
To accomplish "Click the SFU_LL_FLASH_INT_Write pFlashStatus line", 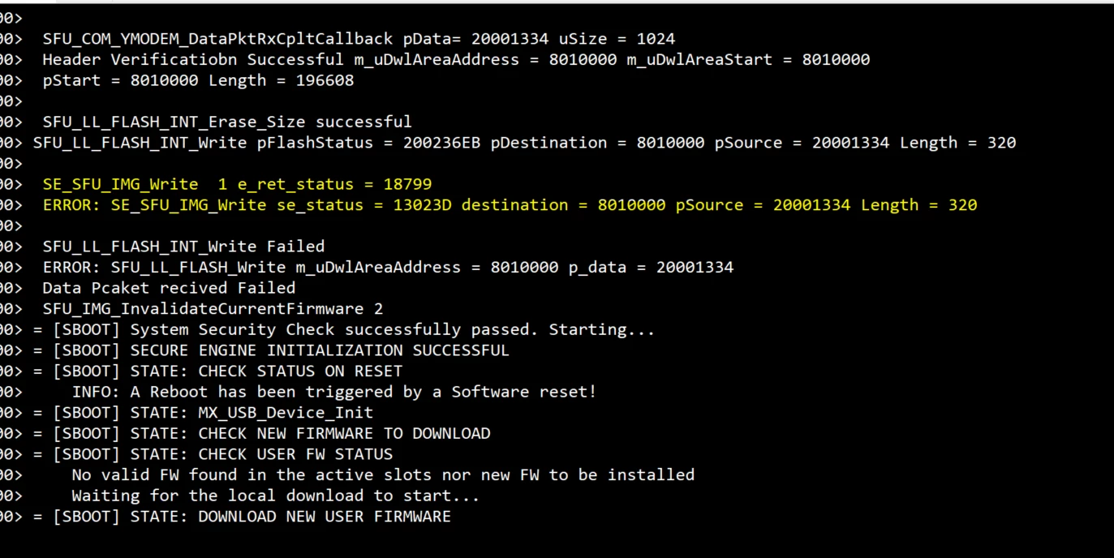I will (524, 143).
